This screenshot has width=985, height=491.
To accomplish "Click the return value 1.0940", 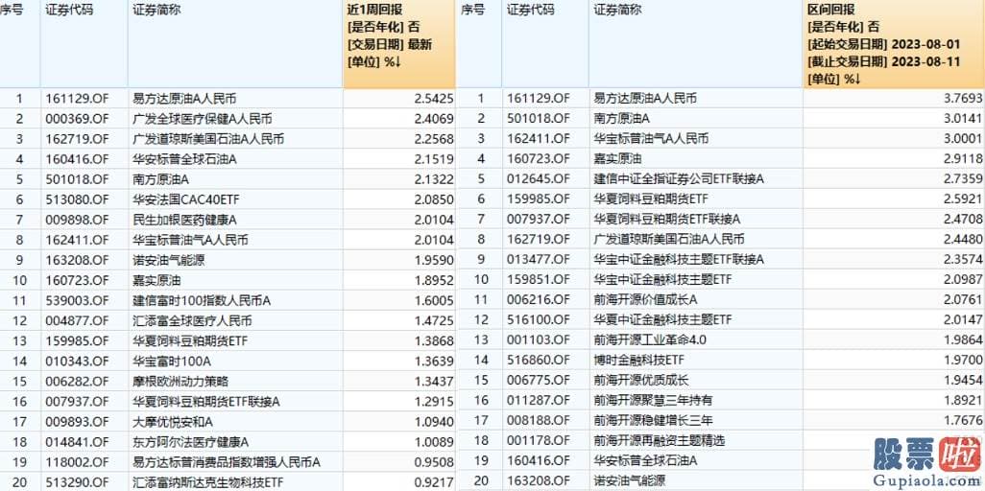I will pos(434,421).
